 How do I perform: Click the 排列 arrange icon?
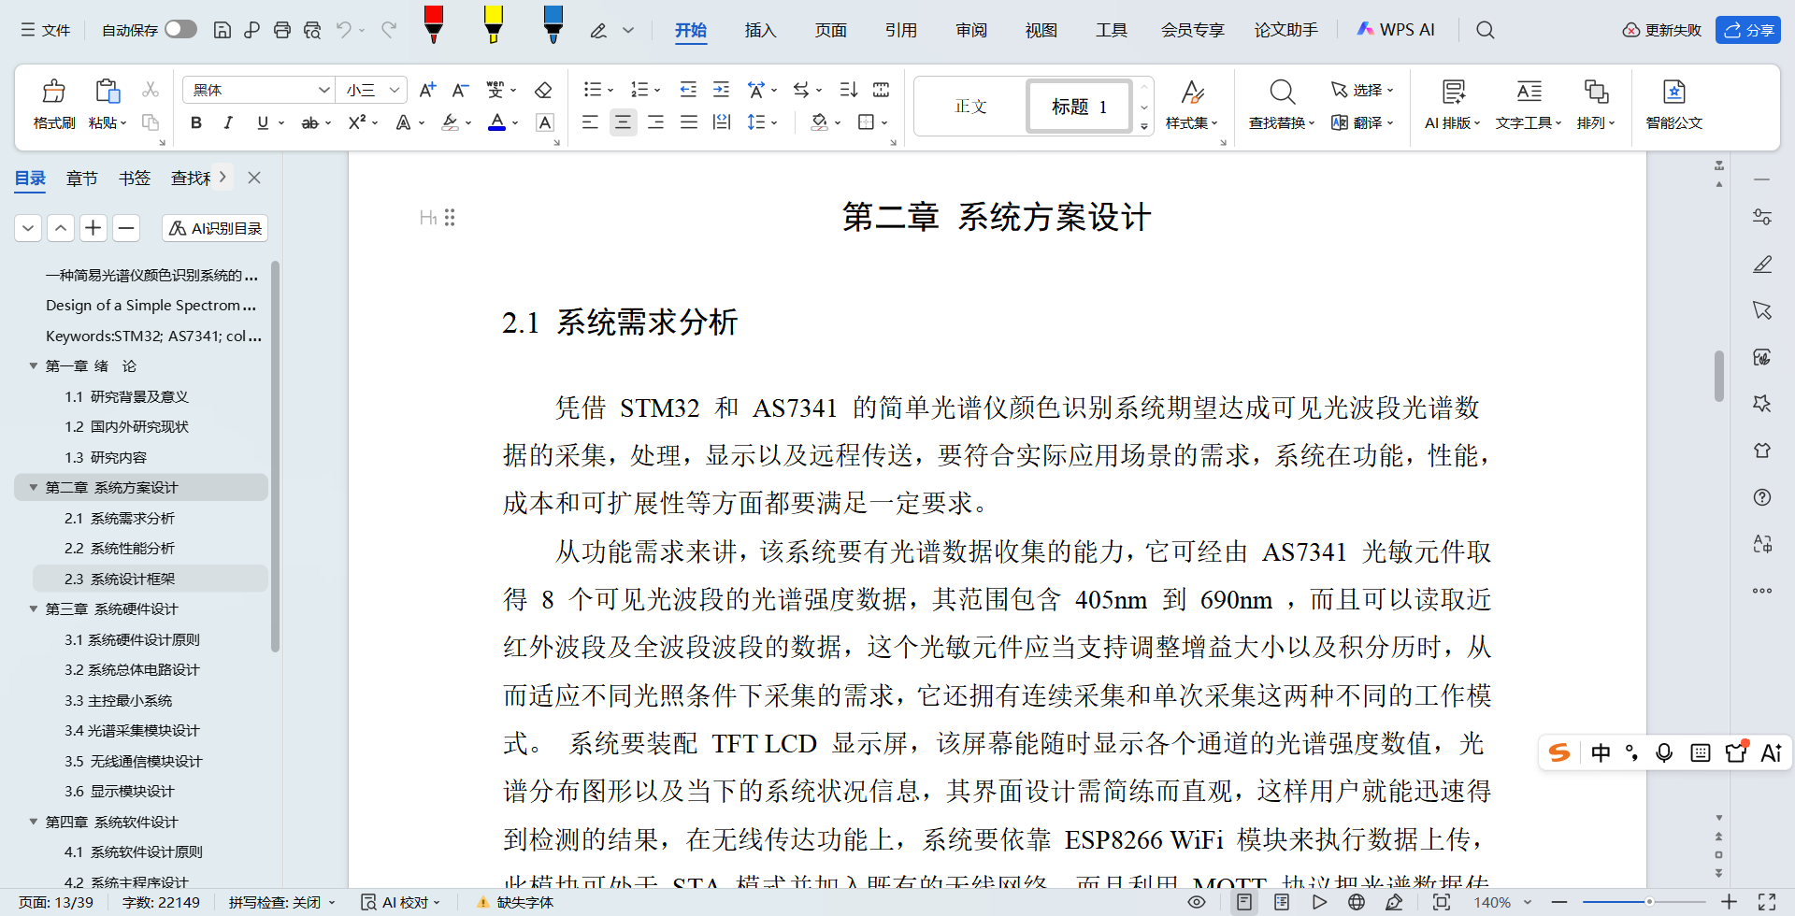(x=1596, y=92)
